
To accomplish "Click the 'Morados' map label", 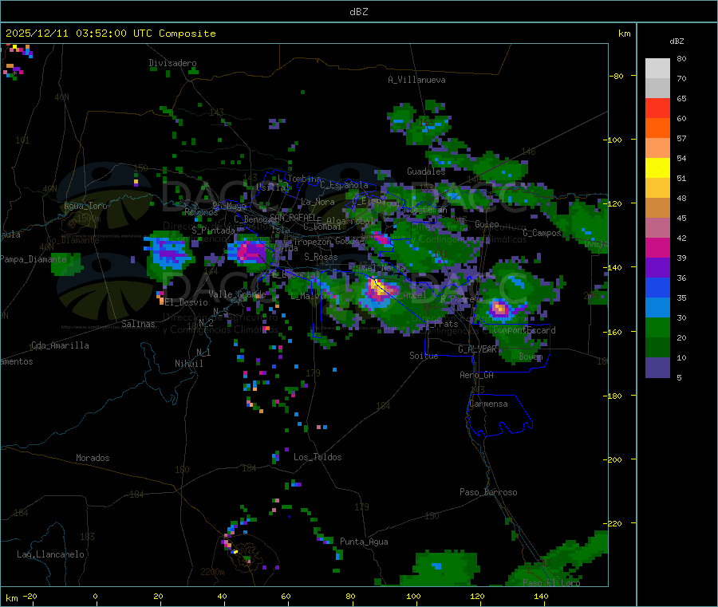I will pos(93,458).
